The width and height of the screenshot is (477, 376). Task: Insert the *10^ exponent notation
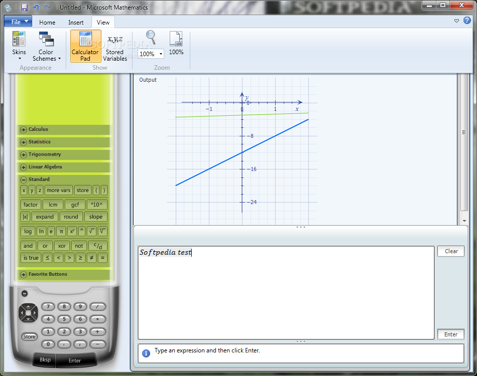click(97, 205)
